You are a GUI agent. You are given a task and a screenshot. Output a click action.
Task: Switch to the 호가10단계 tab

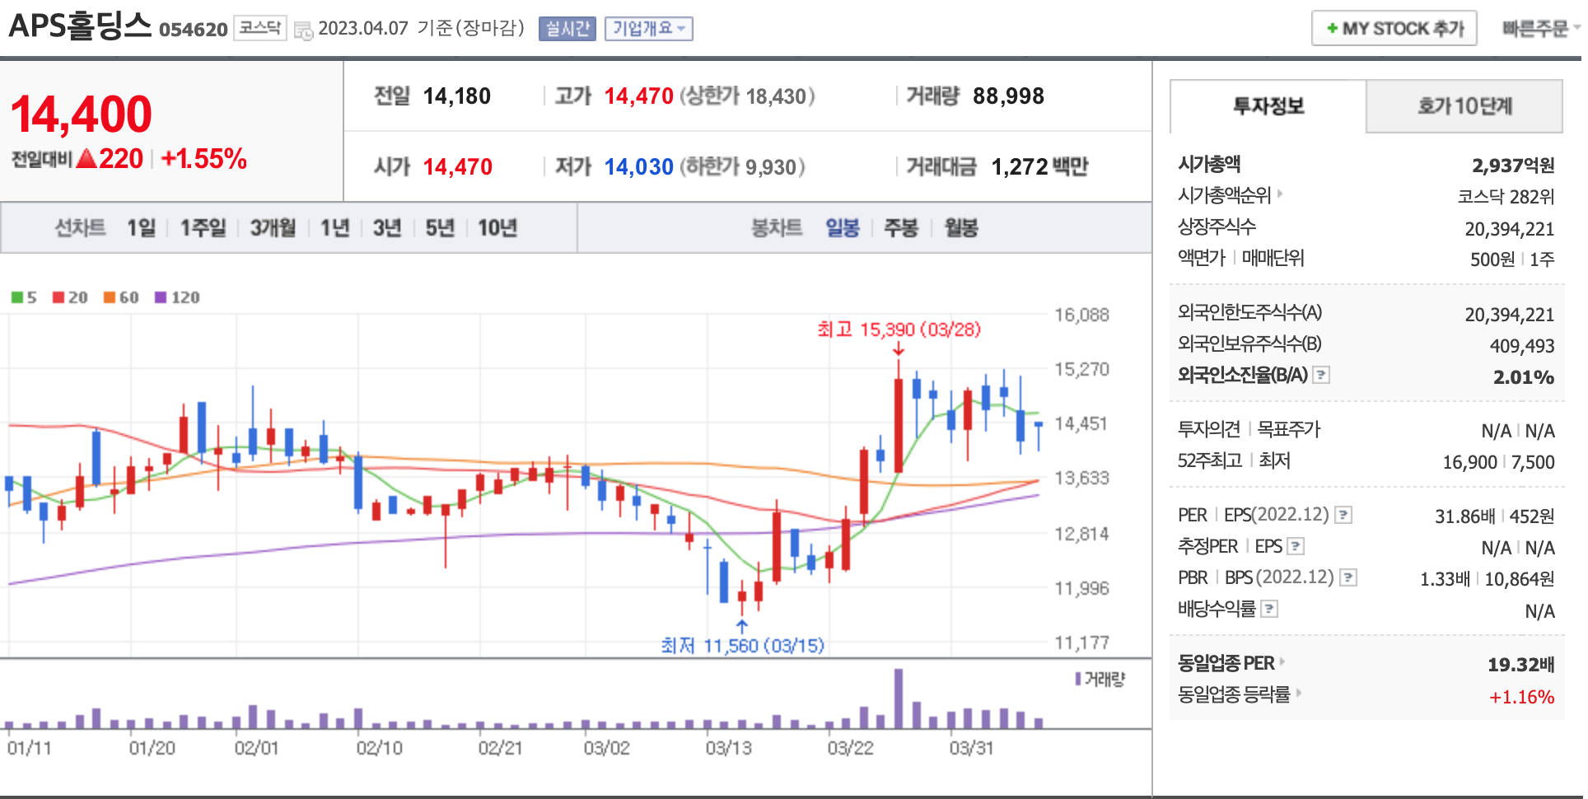click(1464, 106)
